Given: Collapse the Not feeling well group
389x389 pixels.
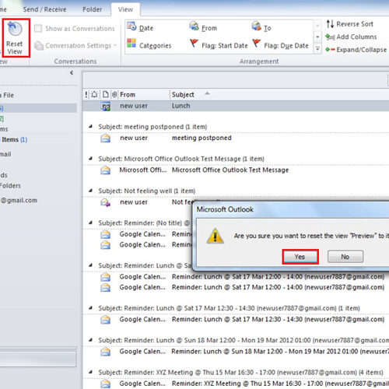Looking at the screenshot, I should [x=90, y=191].
